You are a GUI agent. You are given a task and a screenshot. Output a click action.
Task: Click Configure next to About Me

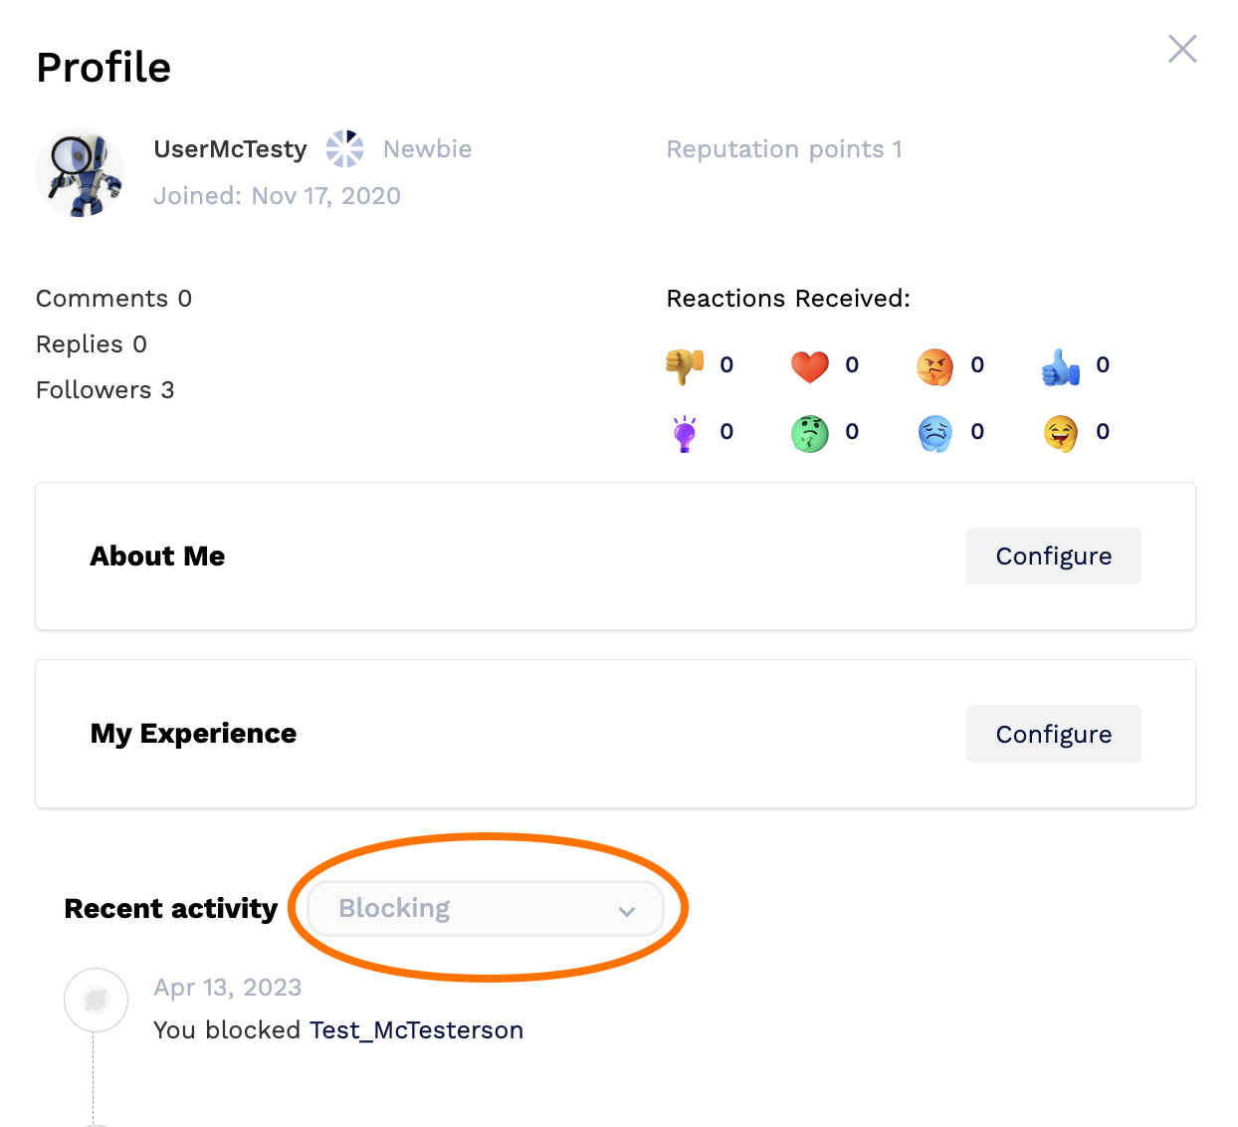click(1053, 556)
